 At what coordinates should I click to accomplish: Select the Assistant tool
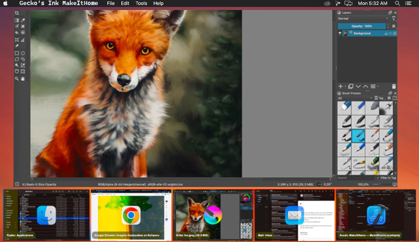pos(17,39)
